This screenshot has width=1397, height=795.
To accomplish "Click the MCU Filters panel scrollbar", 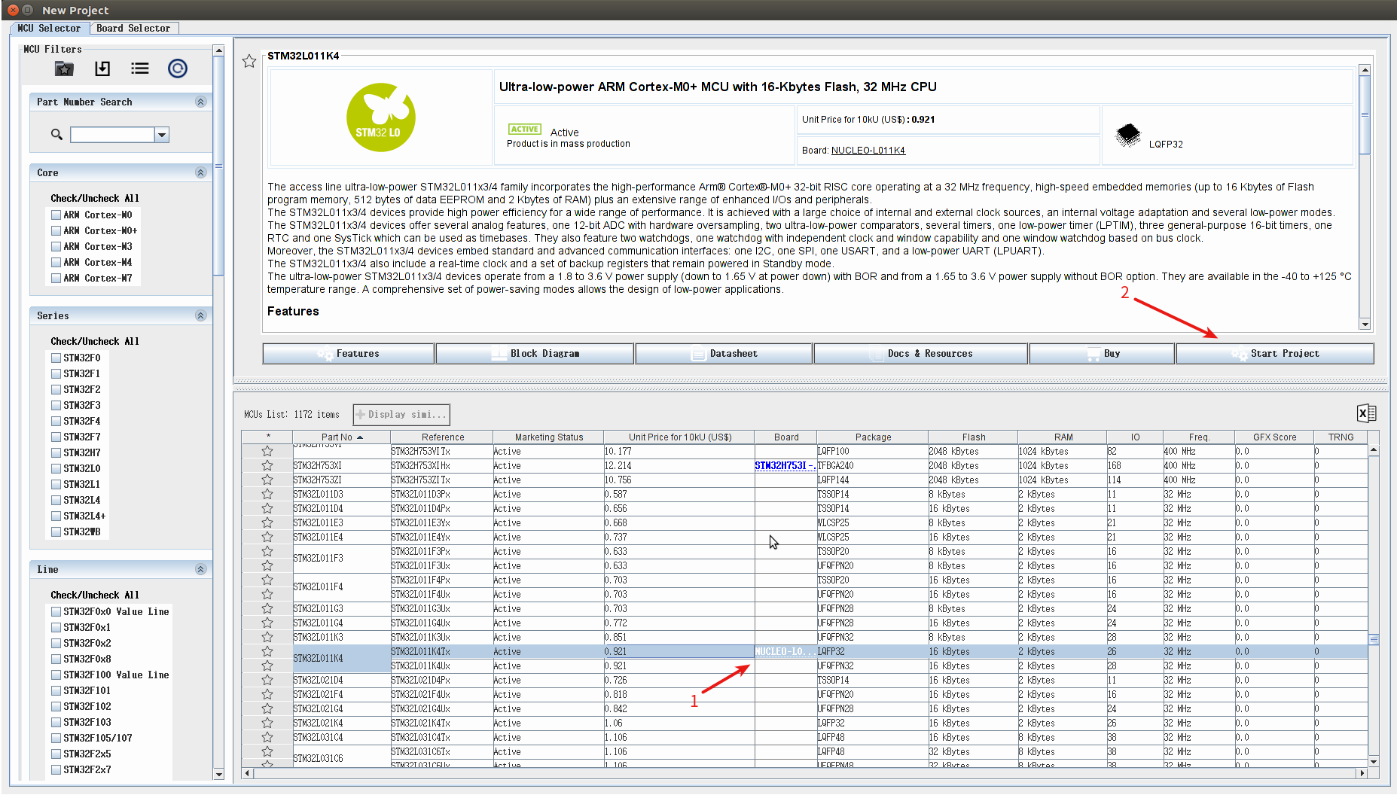I will click(218, 166).
